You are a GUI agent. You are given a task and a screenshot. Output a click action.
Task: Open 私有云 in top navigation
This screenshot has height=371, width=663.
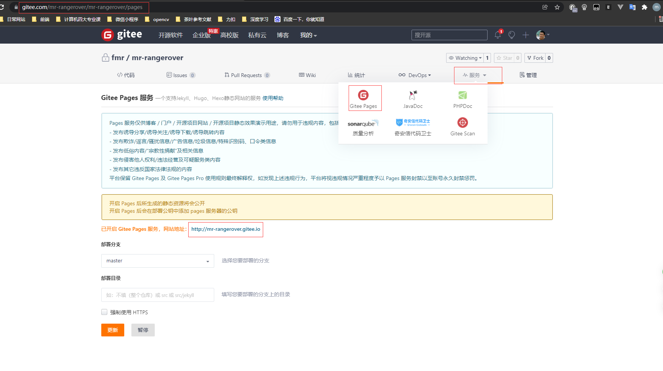click(x=257, y=35)
